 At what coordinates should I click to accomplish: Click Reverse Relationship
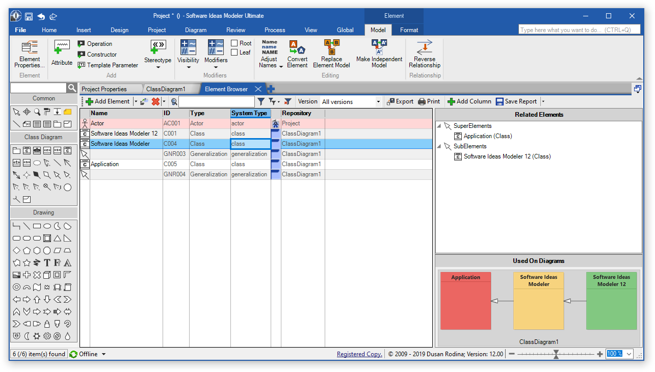tap(424, 55)
